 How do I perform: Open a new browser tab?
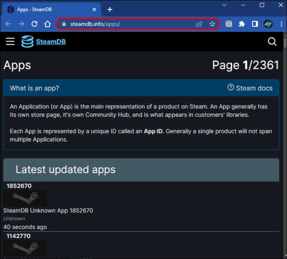pos(110,10)
